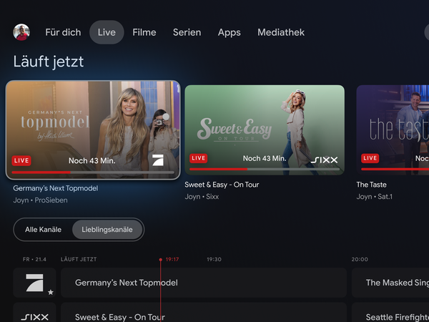Screen dimensions: 429x322
Task: Open The Masked Singer guide entry
Action: click(x=390, y=283)
